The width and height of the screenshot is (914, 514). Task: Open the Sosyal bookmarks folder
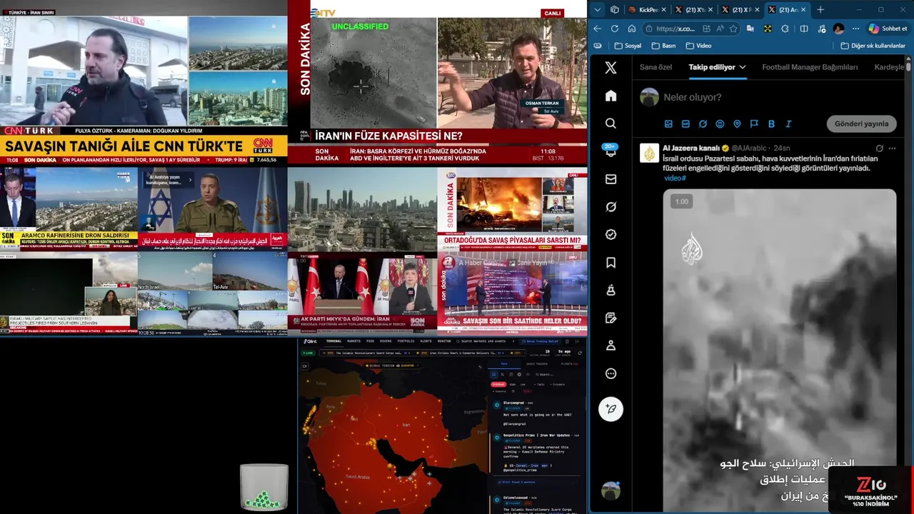point(628,46)
